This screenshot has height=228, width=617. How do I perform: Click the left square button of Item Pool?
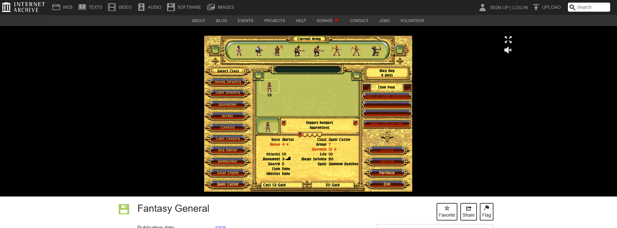(x=367, y=87)
